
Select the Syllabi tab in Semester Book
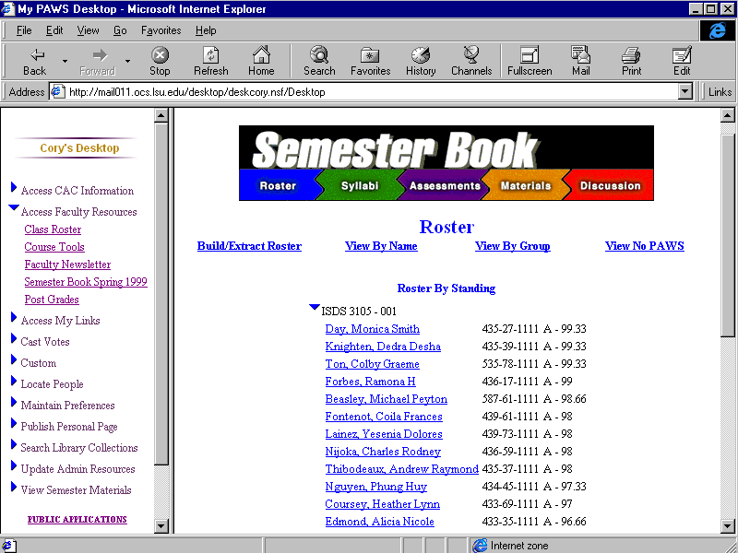360,185
